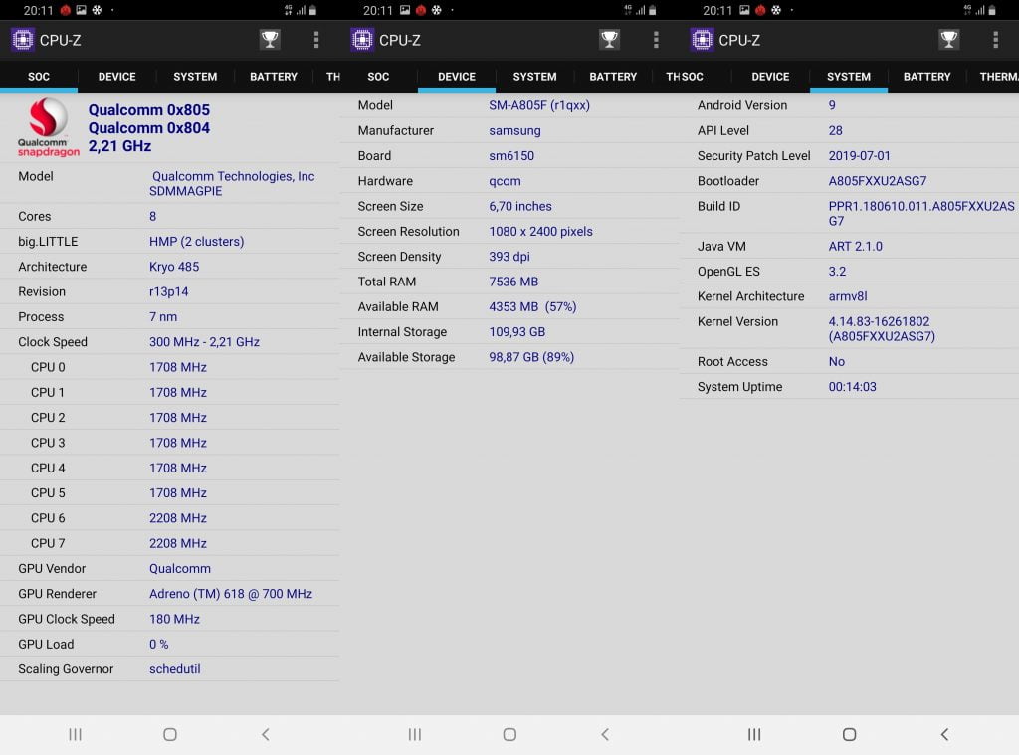Tap the 180 MHz GPU clock speed
This screenshot has width=1019, height=755.
pyautogui.click(x=174, y=619)
